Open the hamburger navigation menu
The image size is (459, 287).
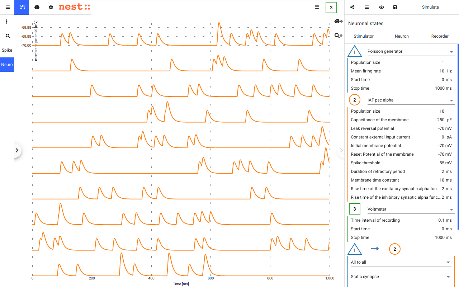[8, 7]
